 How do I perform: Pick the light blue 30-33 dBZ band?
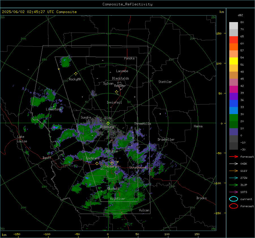point(233,111)
